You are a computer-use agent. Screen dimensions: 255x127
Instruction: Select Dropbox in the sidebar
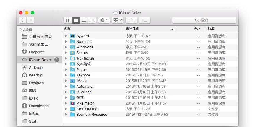click(x=36, y=52)
